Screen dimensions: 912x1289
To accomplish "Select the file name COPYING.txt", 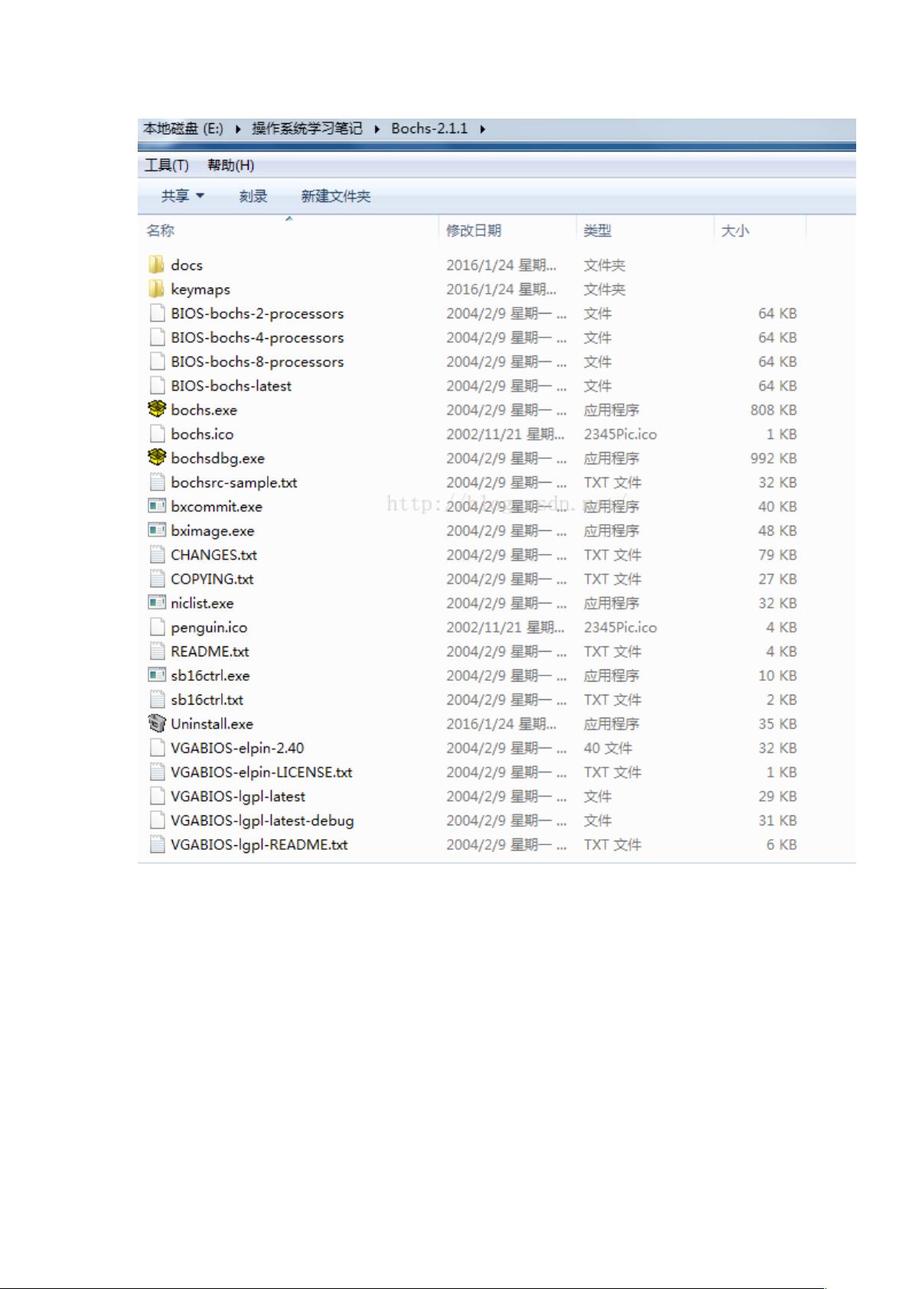I will coord(212,579).
